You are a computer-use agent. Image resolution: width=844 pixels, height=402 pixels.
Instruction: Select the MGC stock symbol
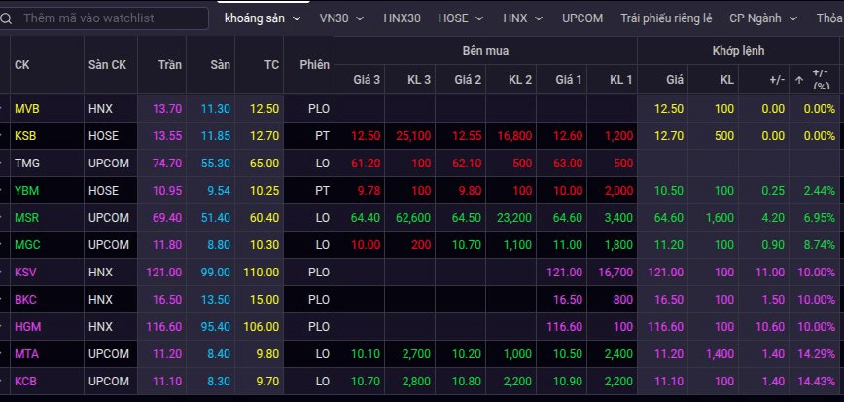pos(27,245)
